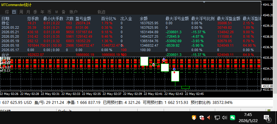277x124 pixels.
Task: Select the 2026.05.22 date row
Action: coord(10,27)
